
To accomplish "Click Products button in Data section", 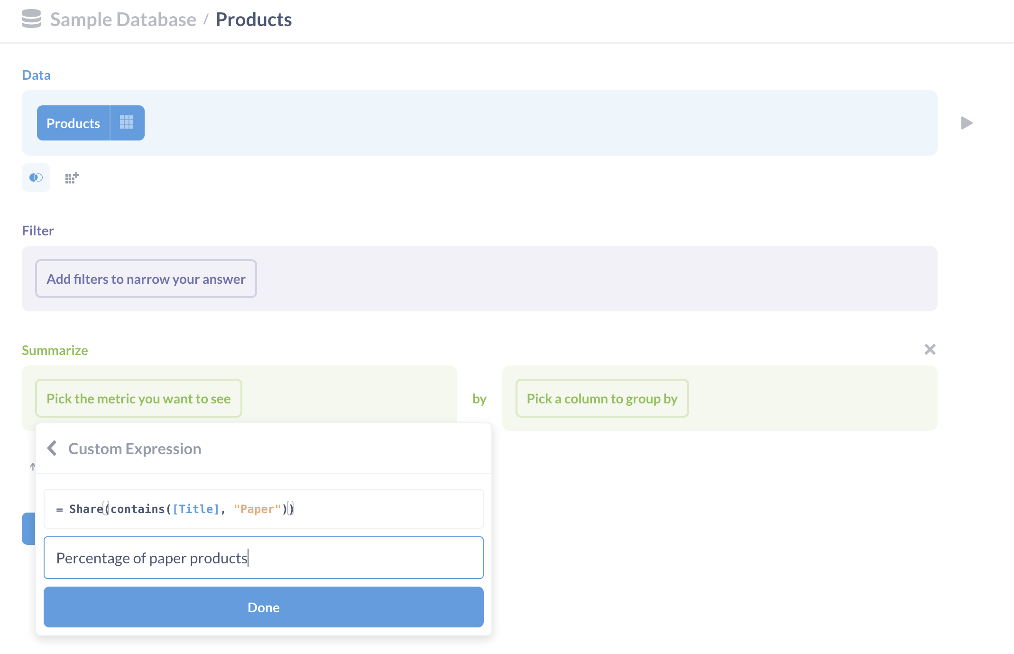I will 73,123.
